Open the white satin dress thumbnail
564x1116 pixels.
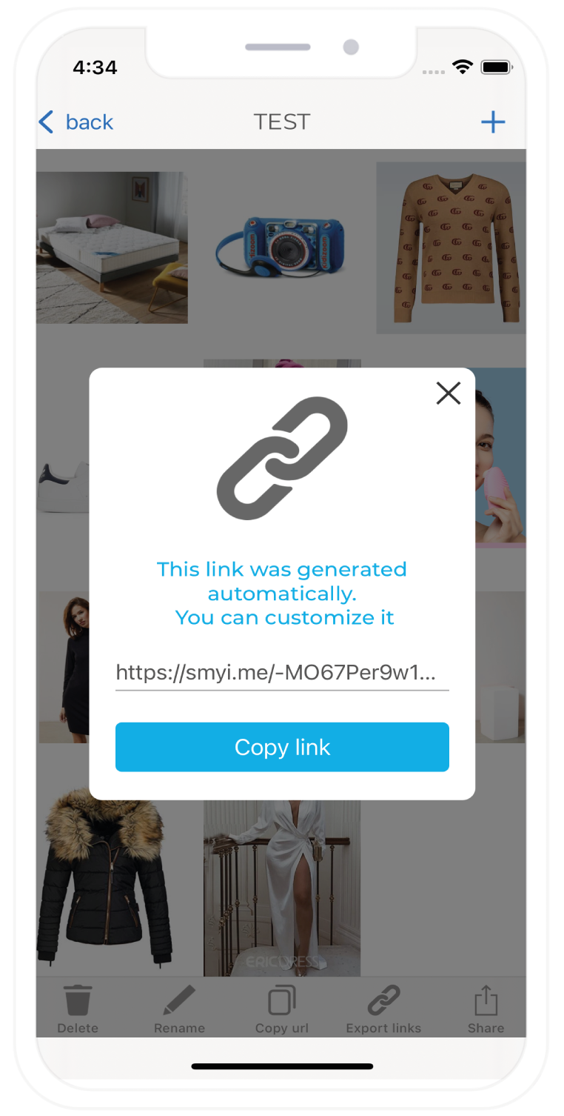click(282, 888)
